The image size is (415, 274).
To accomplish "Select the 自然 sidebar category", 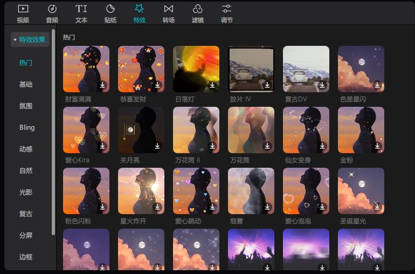I will (26, 170).
